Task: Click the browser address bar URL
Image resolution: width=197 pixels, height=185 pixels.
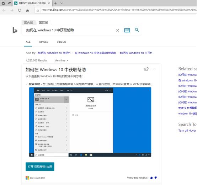Action: click(119, 10)
